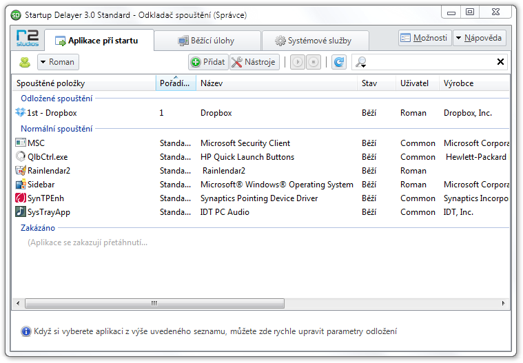Click the horizontal scrollbar thumb
The width and height of the screenshot is (523, 363).
[155, 303]
